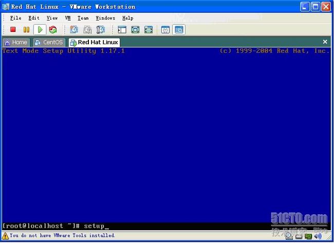Open the Windows menu
Viewport: 334px width, 243px height.
point(105,18)
